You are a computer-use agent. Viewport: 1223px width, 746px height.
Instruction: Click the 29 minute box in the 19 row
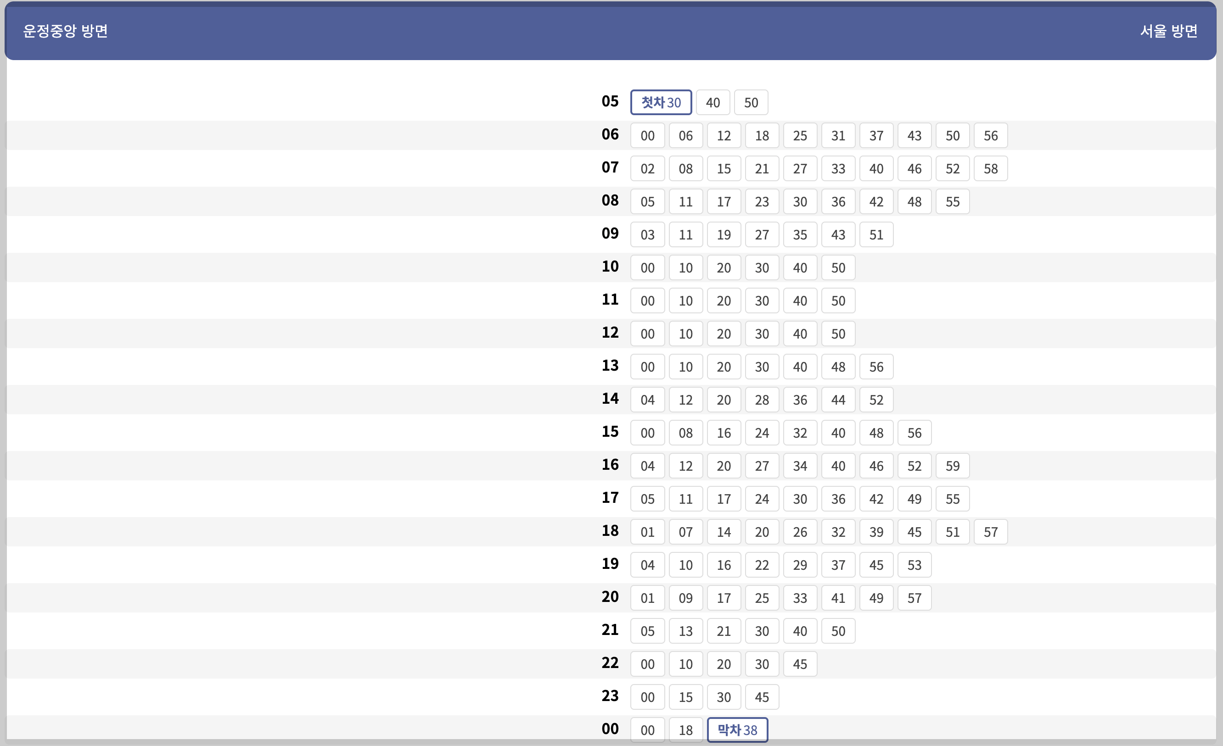tap(800, 565)
